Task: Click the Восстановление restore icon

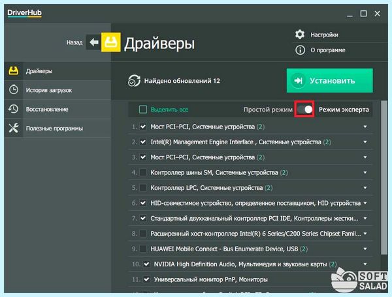Action: pyautogui.click(x=14, y=109)
